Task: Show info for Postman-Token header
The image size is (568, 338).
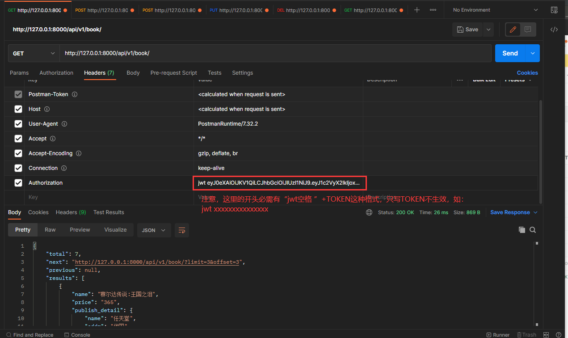Action: point(75,94)
